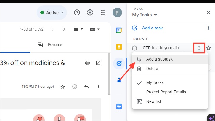Open the Zoom add-on icon

tap(119, 106)
